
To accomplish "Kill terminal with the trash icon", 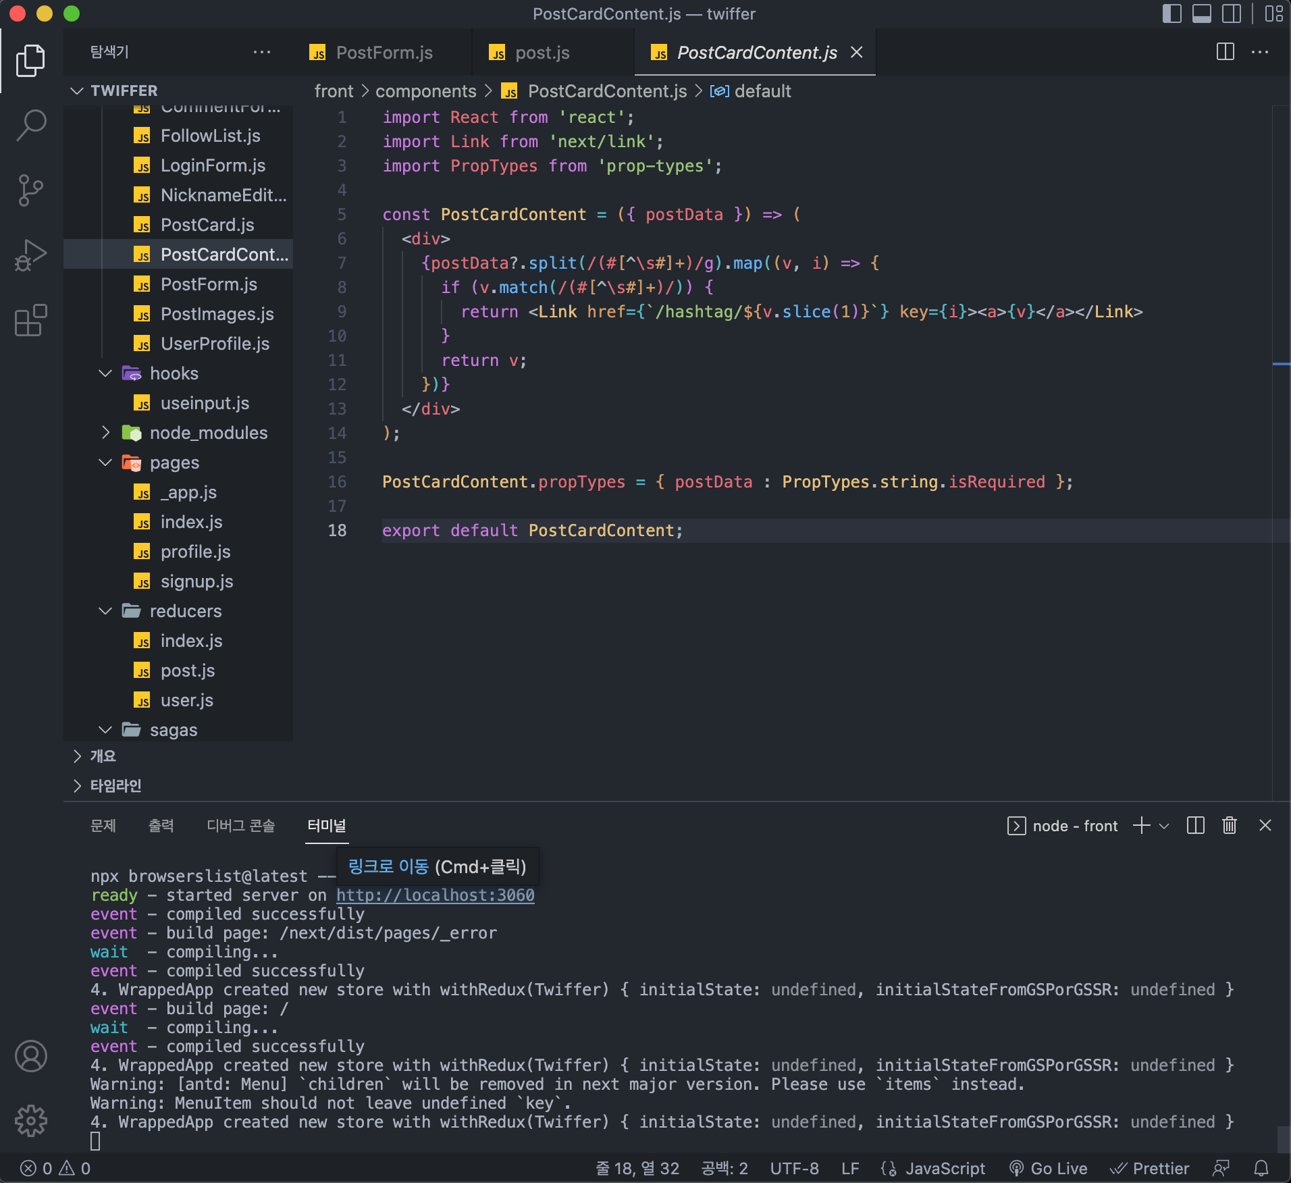I will pos(1229,825).
